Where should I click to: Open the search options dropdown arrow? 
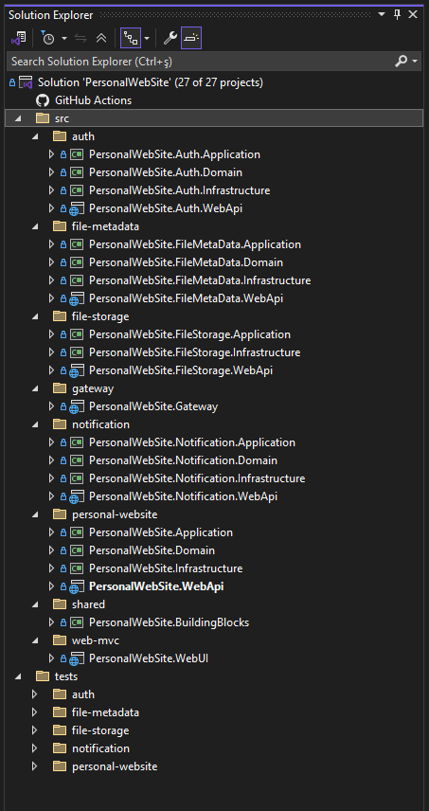[415, 62]
